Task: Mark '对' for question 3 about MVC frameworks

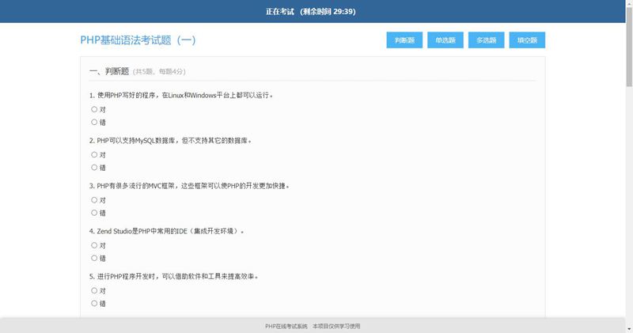Action: (94, 200)
